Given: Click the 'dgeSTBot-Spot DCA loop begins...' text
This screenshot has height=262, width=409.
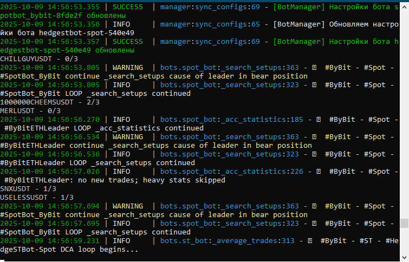Looking at the screenshot, I should [69, 249].
